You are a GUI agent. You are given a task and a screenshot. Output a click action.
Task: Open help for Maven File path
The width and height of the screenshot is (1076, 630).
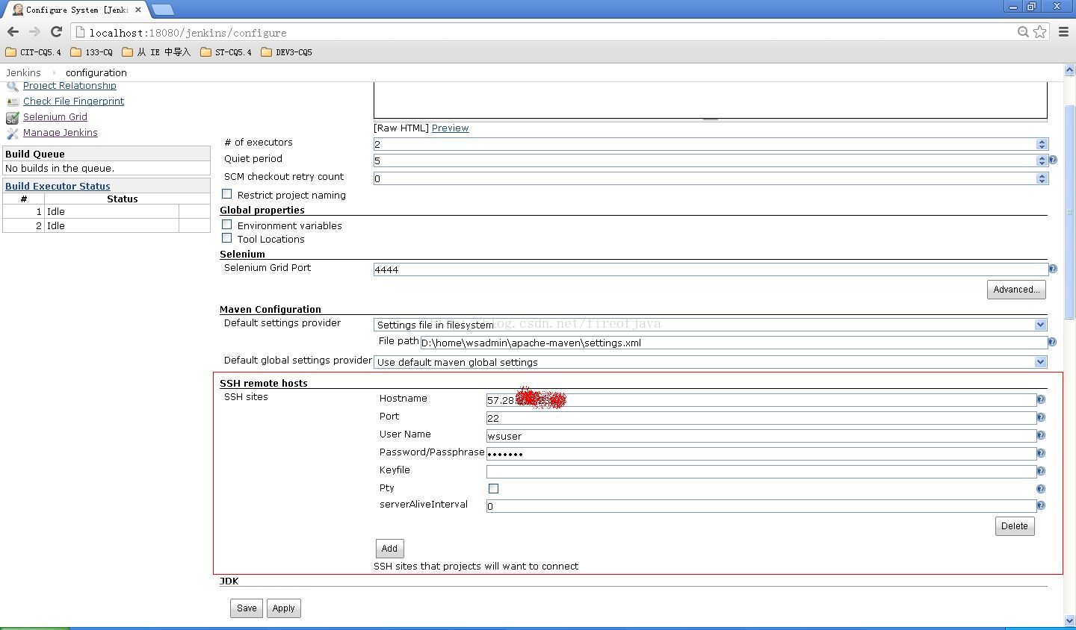tap(1052, 342)
